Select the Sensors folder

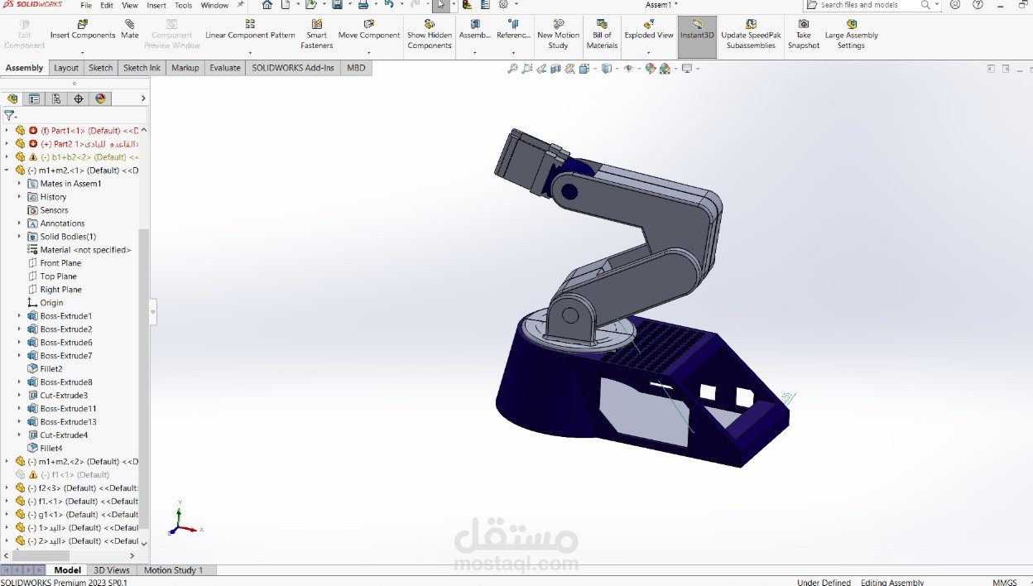coord(54,210)
